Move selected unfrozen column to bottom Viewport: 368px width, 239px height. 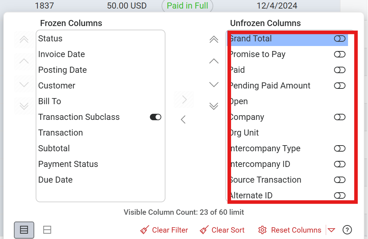pos(214,106)
